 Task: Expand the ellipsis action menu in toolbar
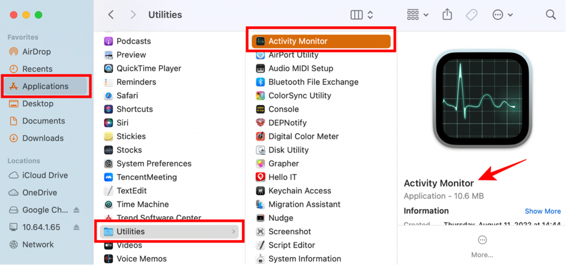point(502,15)
